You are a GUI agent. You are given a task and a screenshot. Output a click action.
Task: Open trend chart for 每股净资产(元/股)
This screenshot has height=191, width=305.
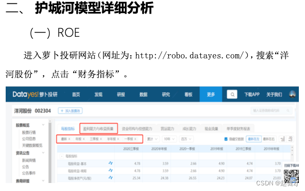tap(110, 178)
